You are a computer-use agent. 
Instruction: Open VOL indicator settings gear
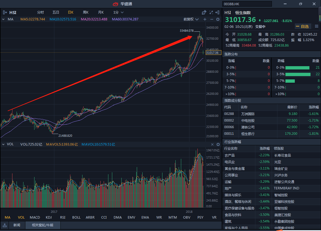[218, 144]
